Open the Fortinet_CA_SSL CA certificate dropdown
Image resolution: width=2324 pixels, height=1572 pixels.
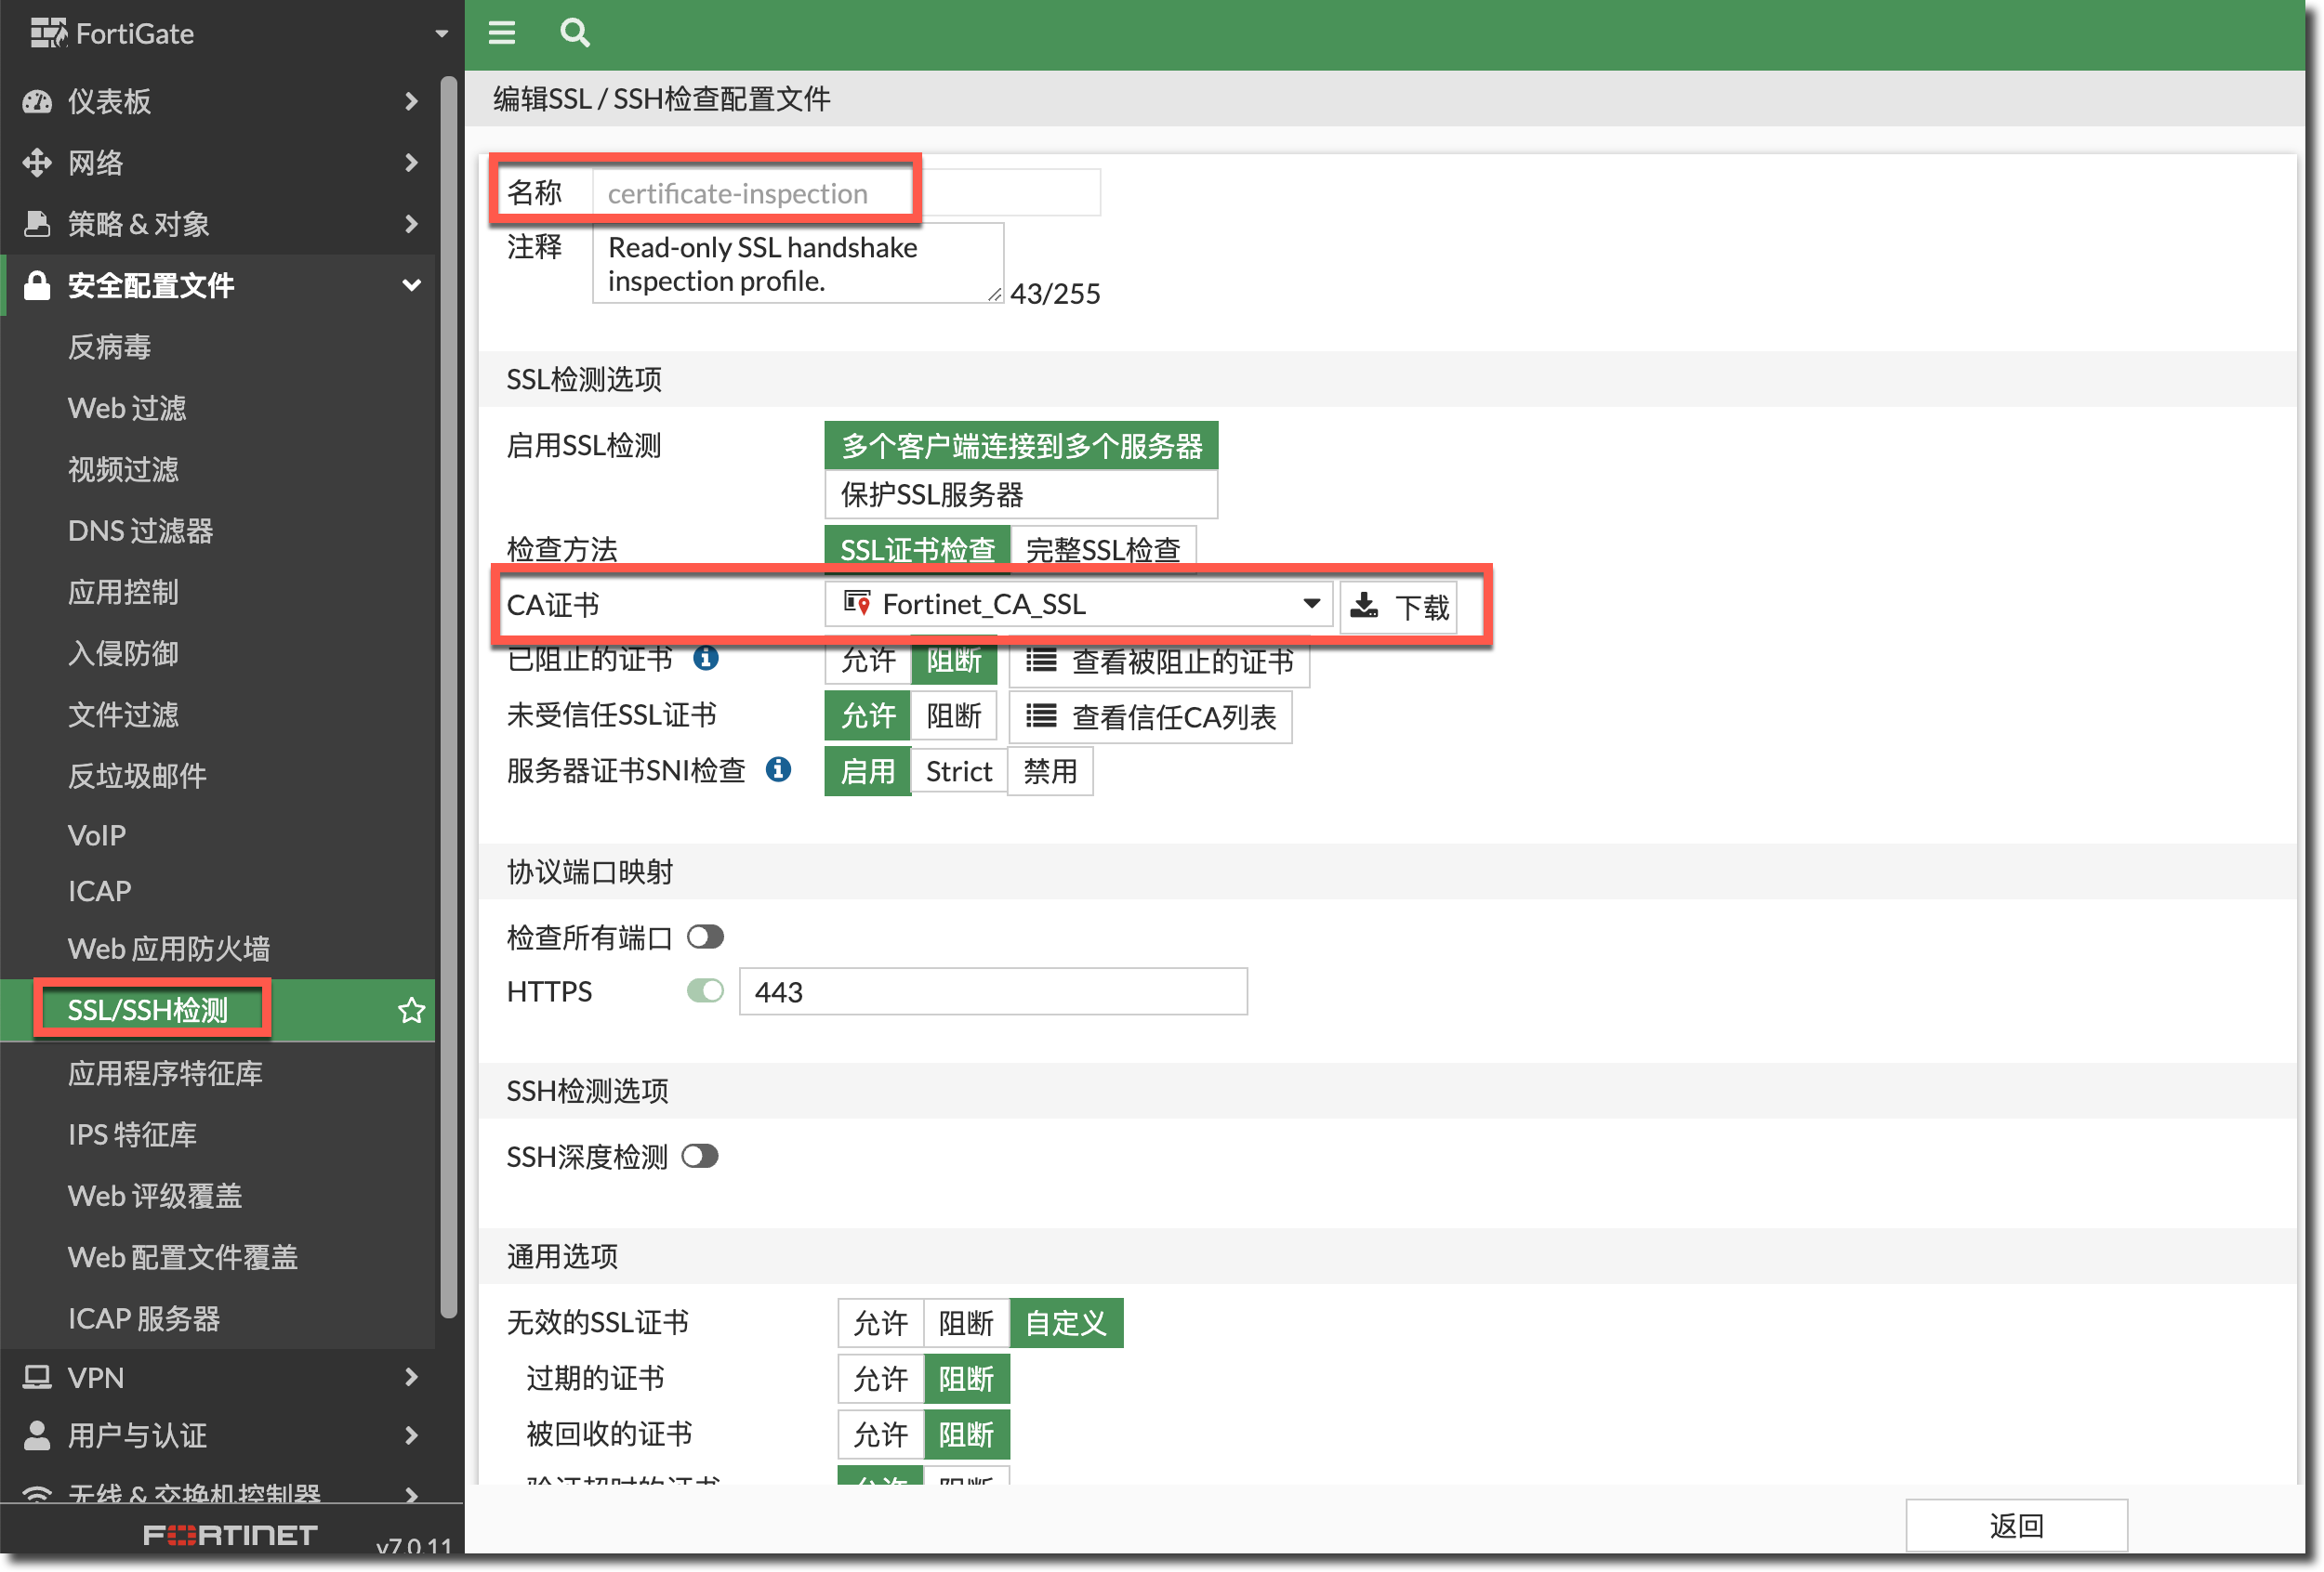1078,605
